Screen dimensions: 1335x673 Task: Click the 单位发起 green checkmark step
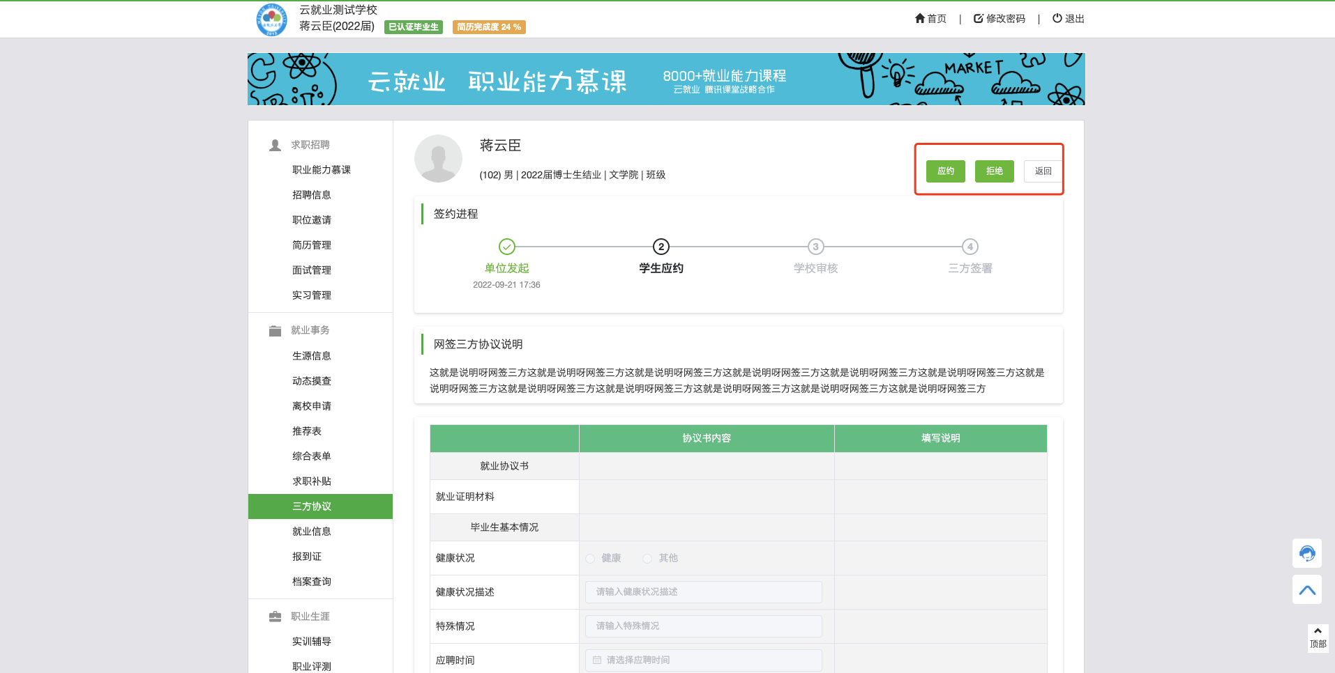click(x=507, y=247)
